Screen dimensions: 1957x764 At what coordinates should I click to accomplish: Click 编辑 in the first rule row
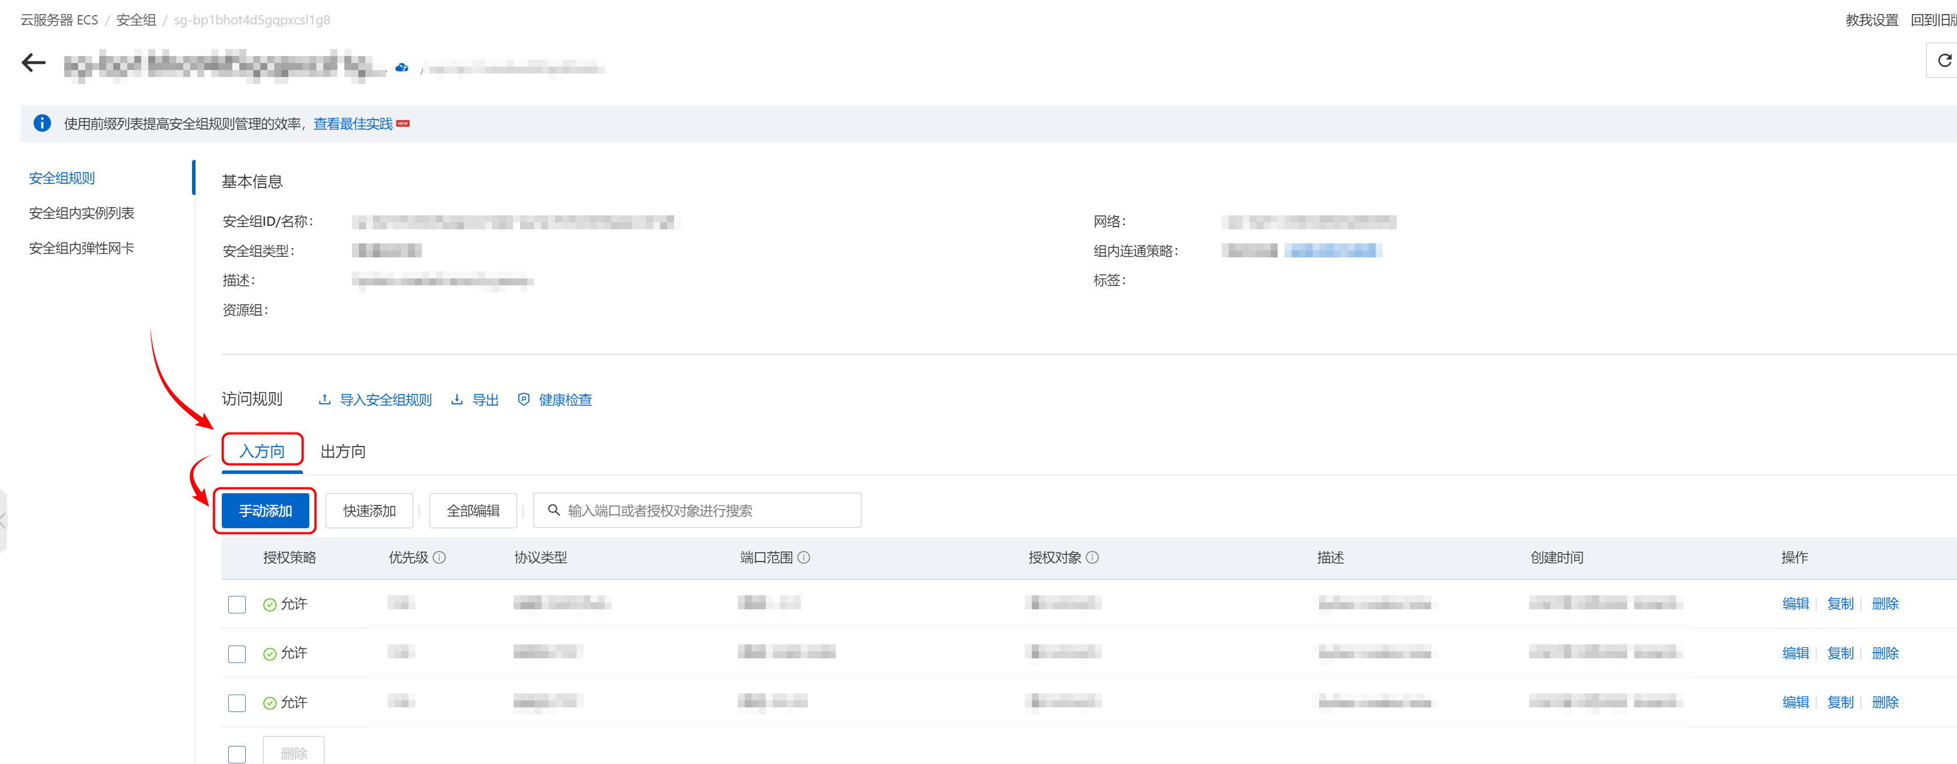pyautogui.click(x=1796, y=603)
